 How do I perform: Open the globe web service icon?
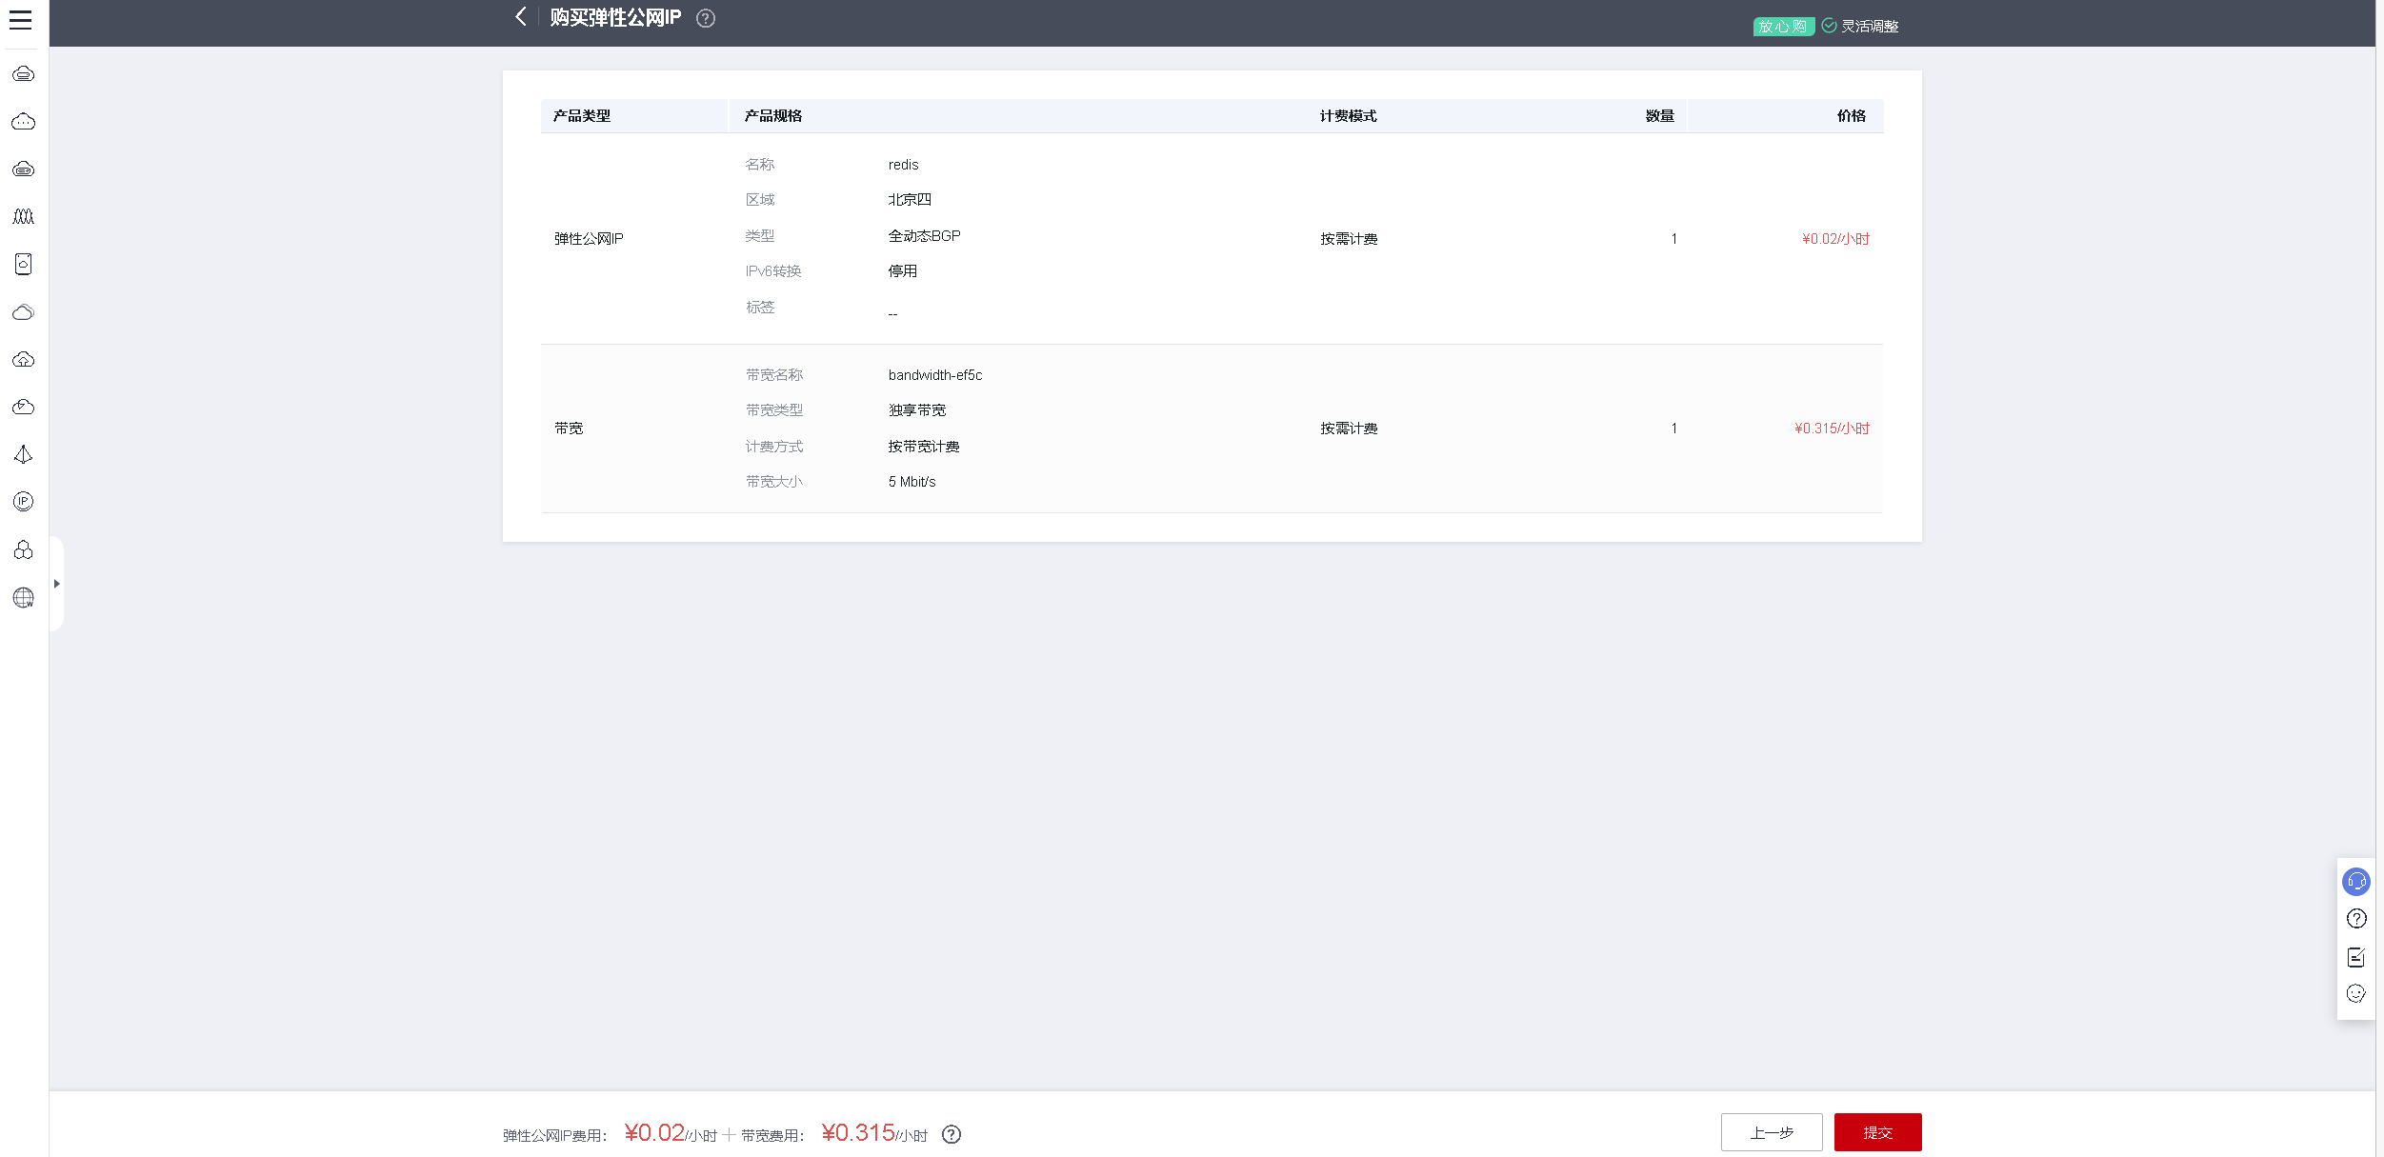pyautogui.click(x=24, y=598)
